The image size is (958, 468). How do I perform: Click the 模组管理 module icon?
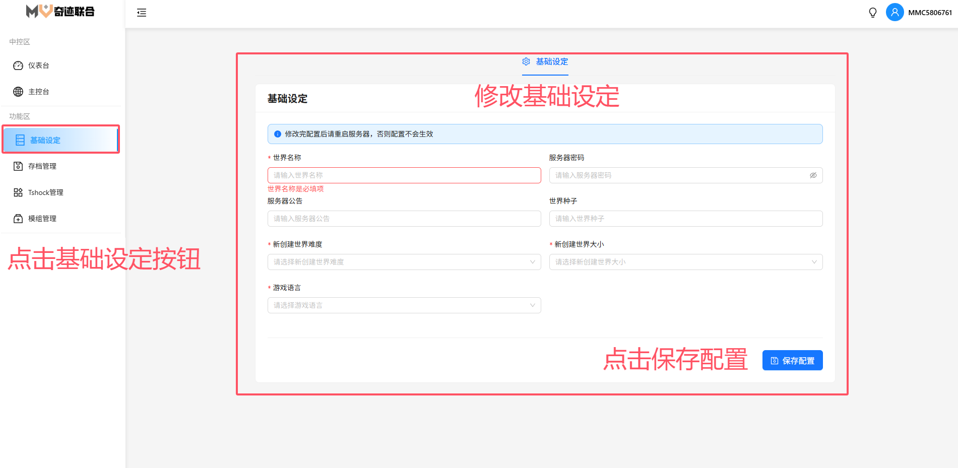(18, 219)
